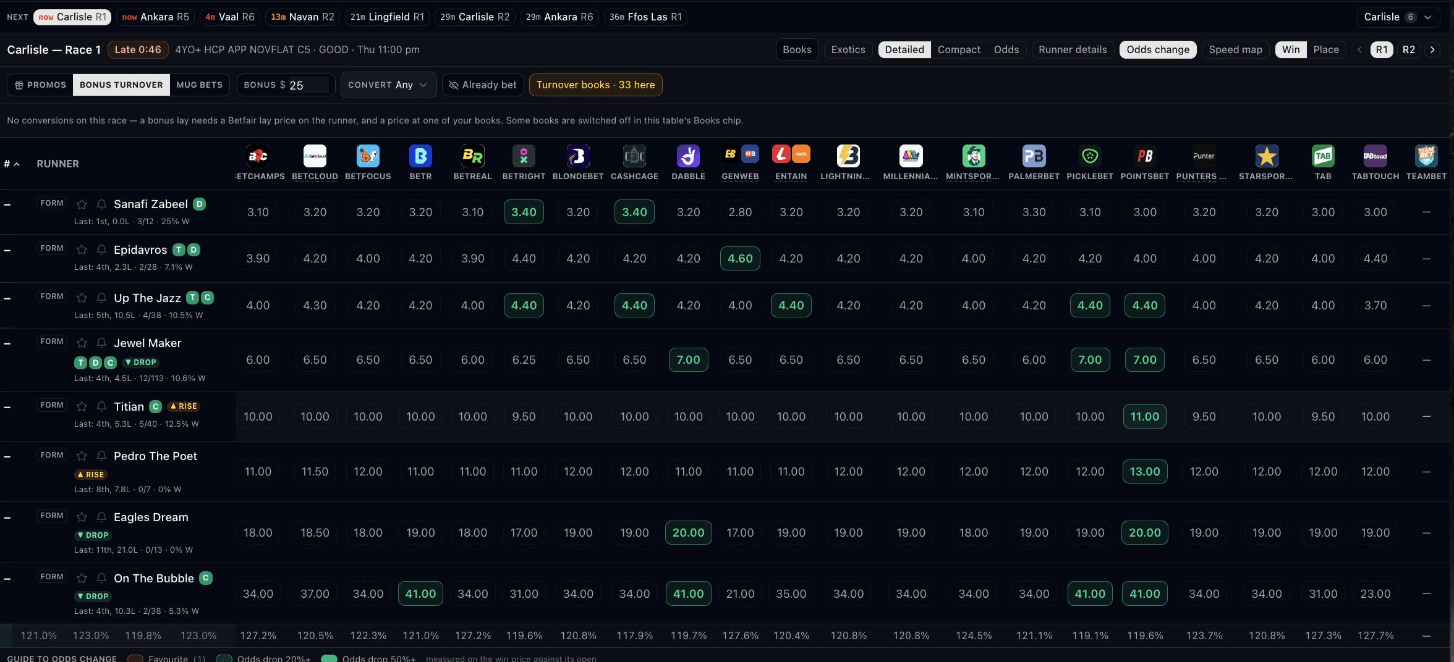Open Promos section

click(x=40, y=85)
